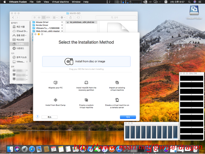Expand the Web-Driver...olkit-master folder arrow
This screenshot has height=154, width=205.
[x=62, y=31]
